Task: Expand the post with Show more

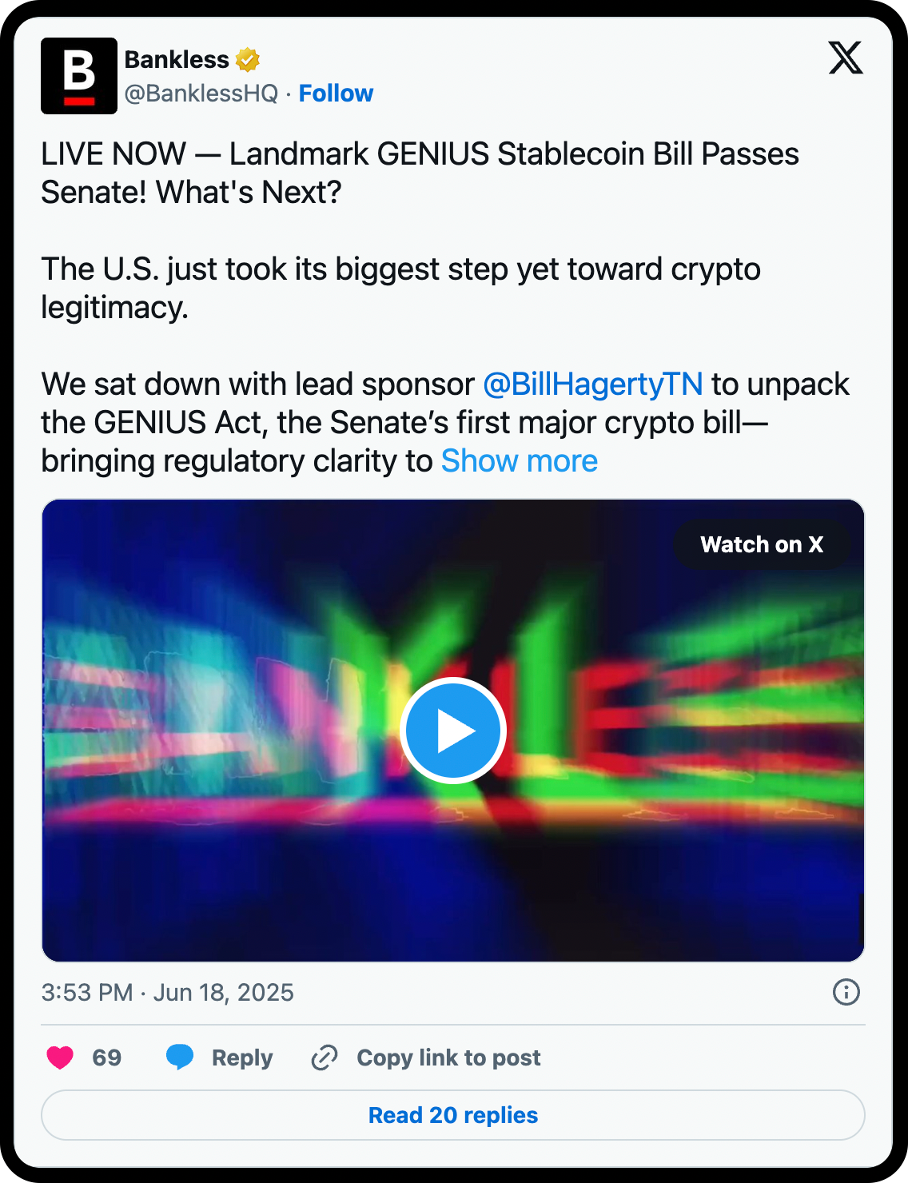Action: coord(519,461)
